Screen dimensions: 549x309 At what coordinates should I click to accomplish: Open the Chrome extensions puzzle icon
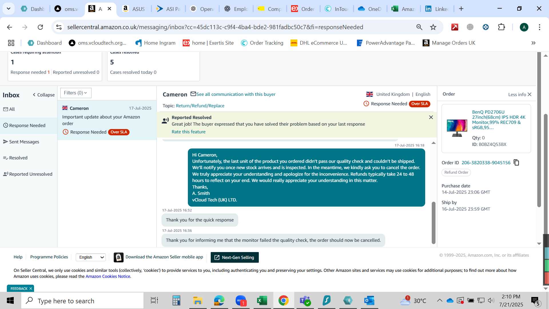coord(501,27)
